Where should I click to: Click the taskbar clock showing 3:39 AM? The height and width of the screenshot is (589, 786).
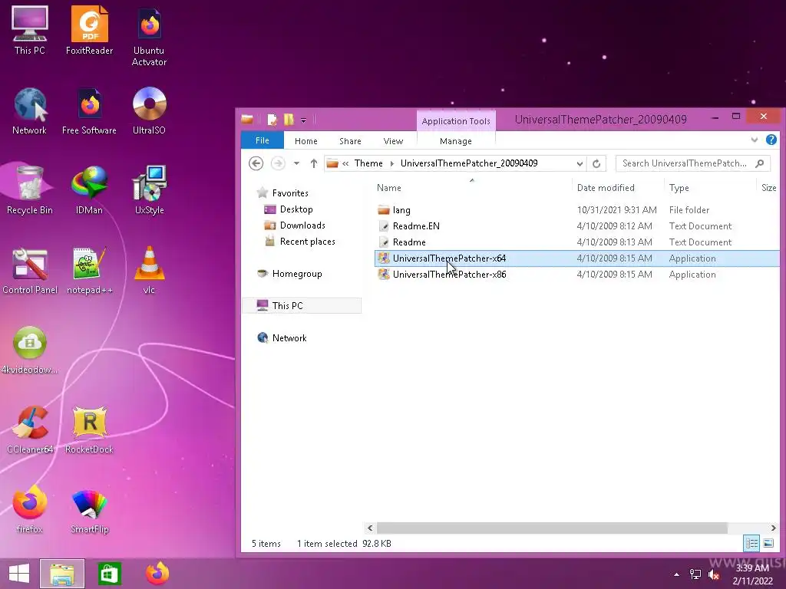click(752, 574)
